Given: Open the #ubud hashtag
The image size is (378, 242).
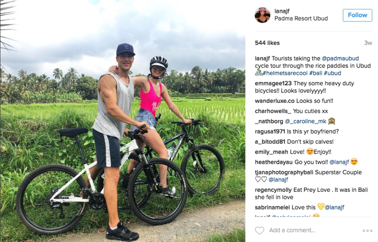Looking at the screenshot, I should click(x=332, y=73).
